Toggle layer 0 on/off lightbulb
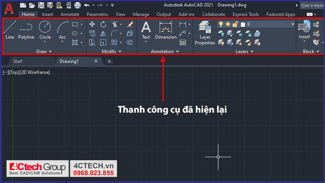This screenshot has height=183, width=325. [x=221, y=24]
